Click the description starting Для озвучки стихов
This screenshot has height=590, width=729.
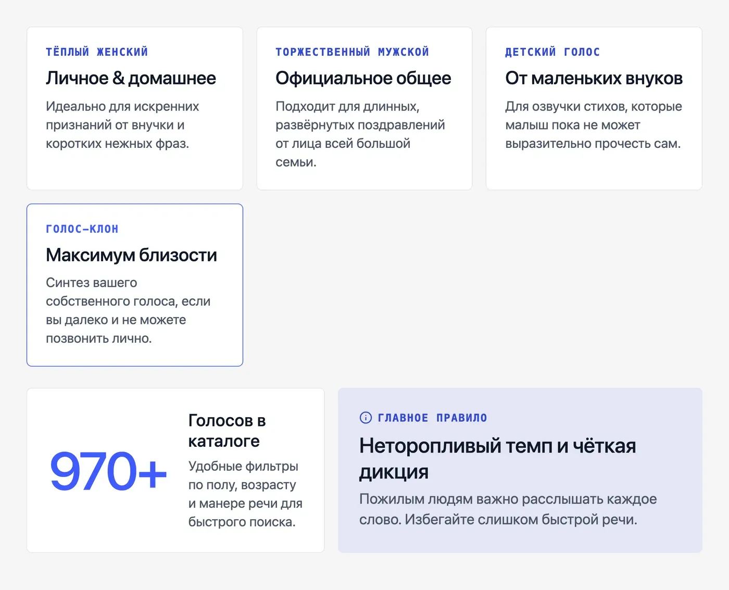[593, 125]
